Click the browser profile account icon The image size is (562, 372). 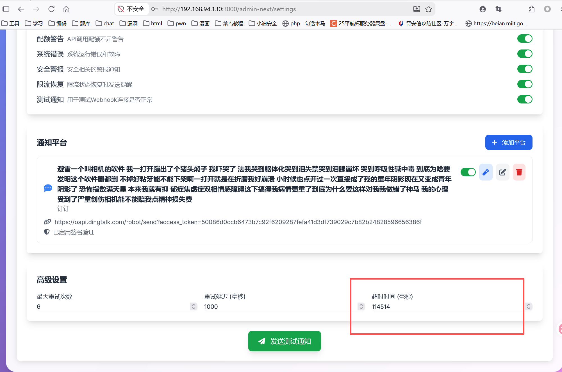pos(483,9)
